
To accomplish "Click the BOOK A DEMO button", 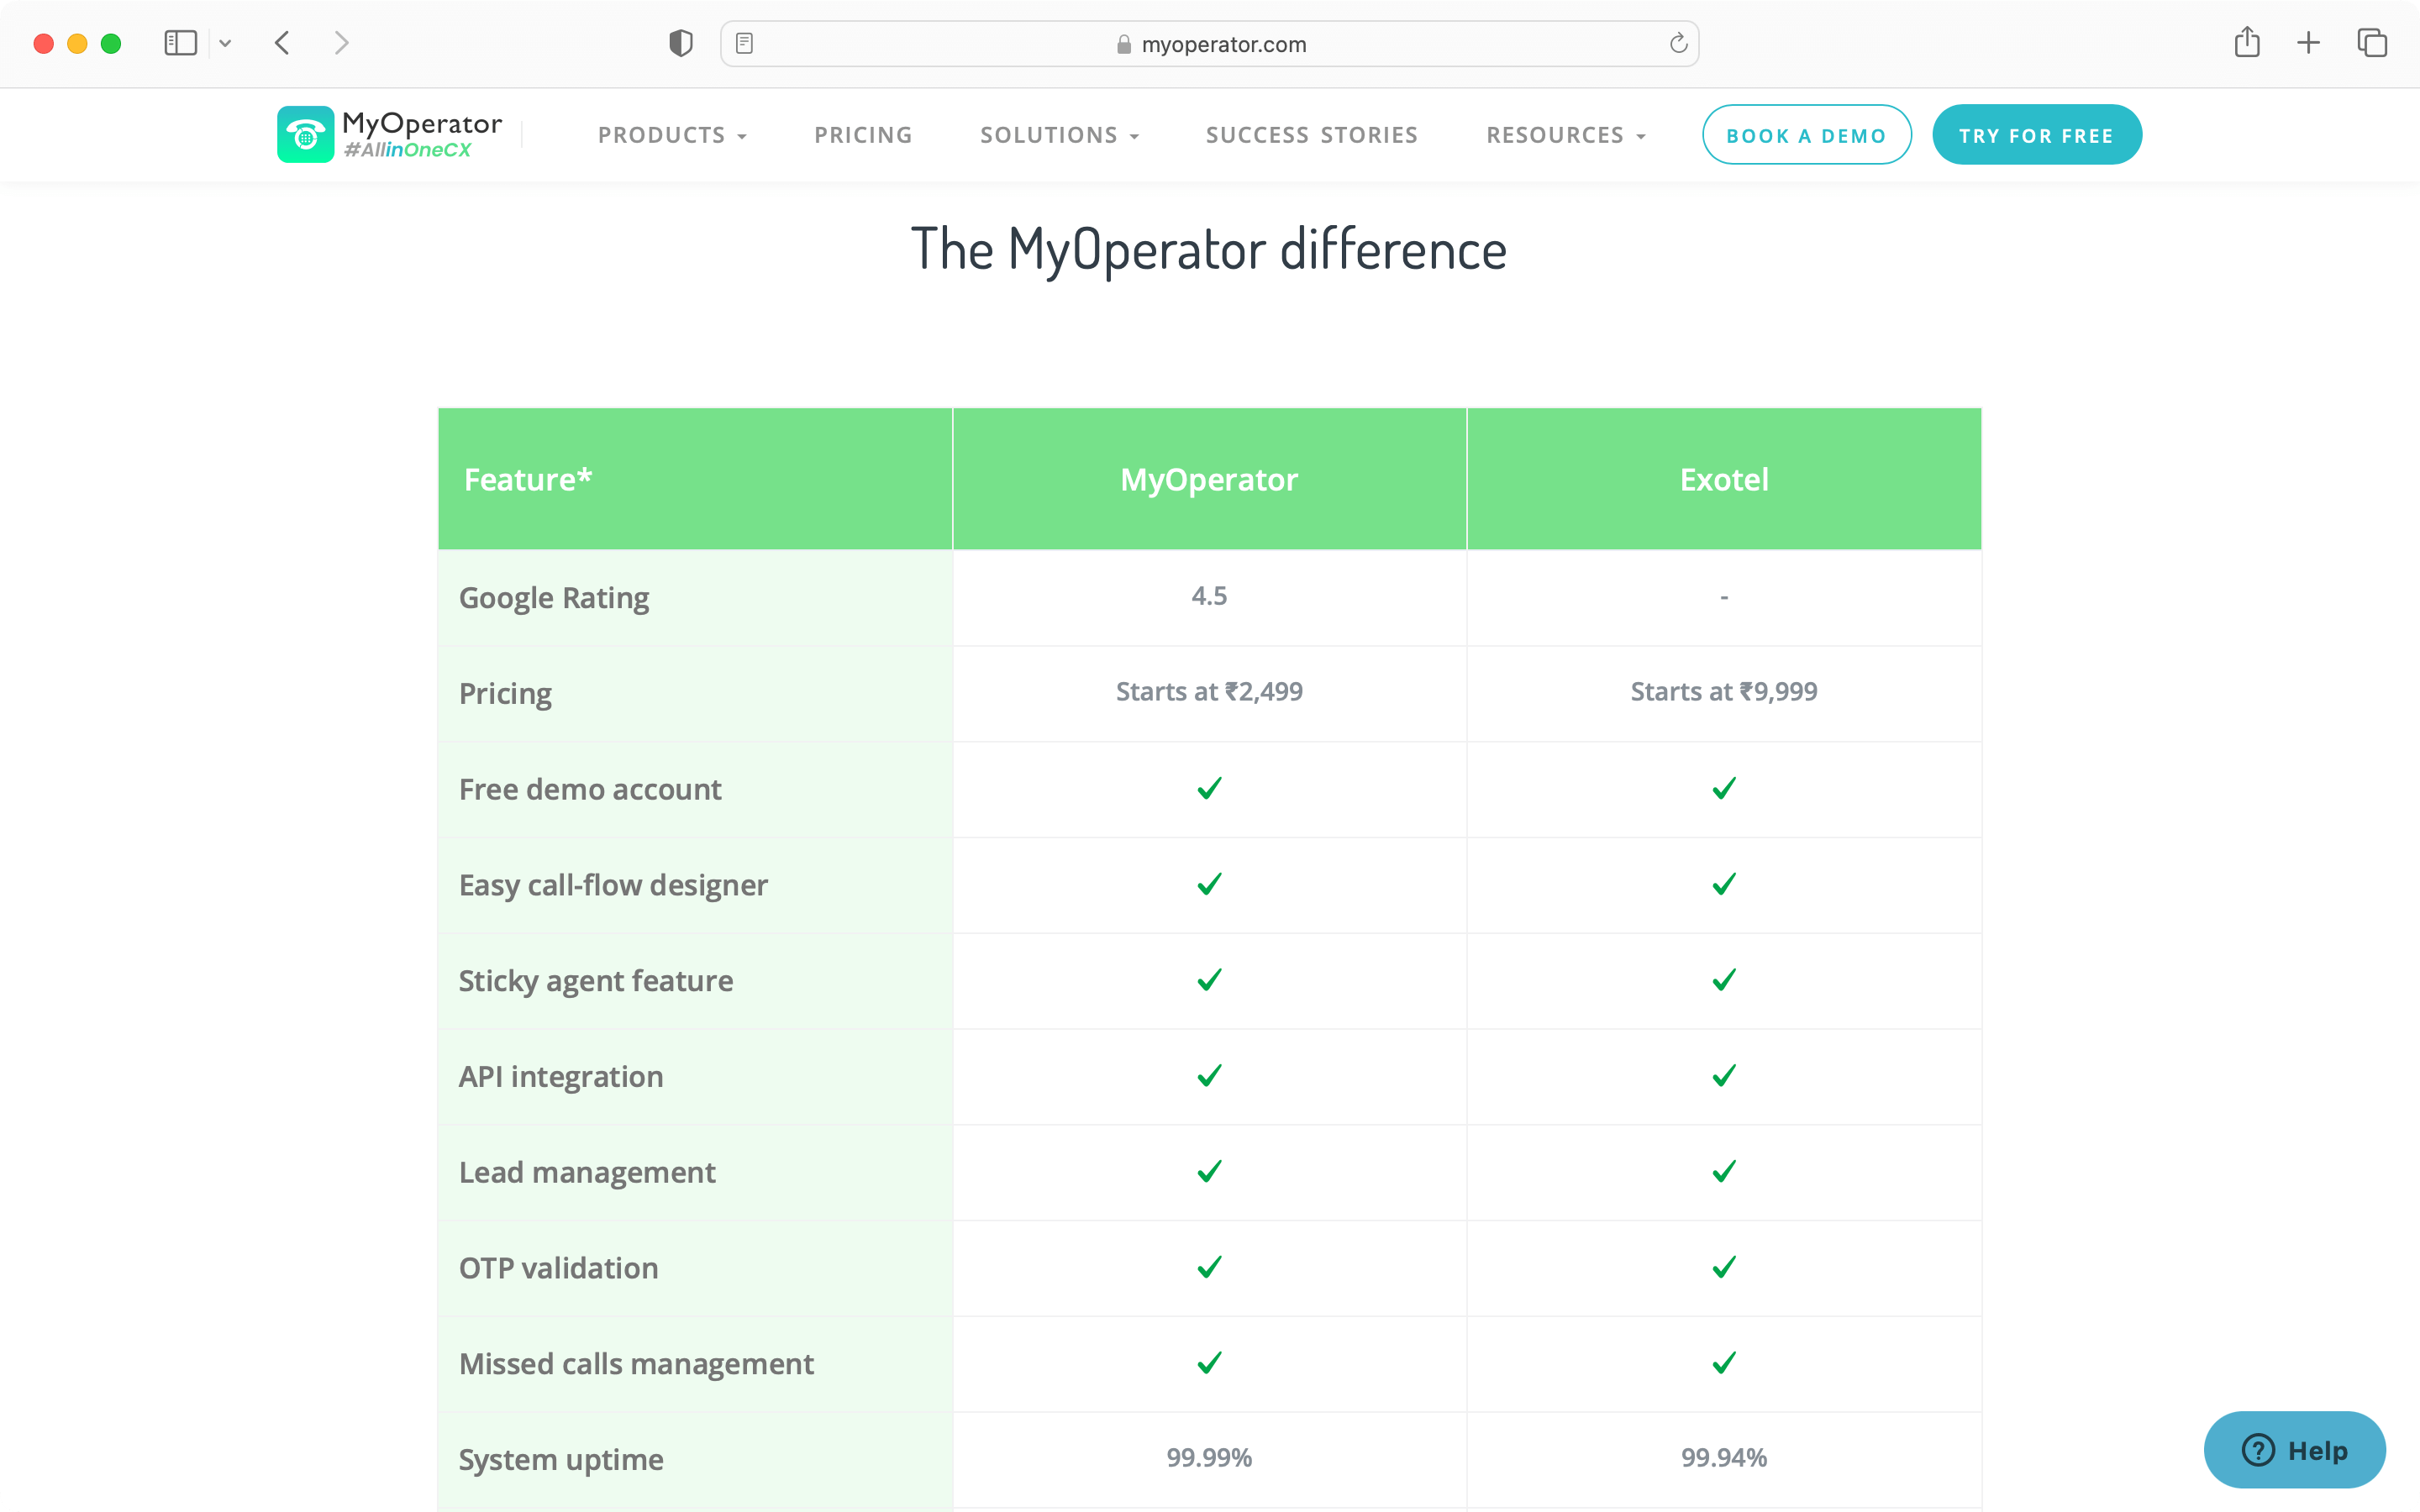I will [x=1806, y=135].
